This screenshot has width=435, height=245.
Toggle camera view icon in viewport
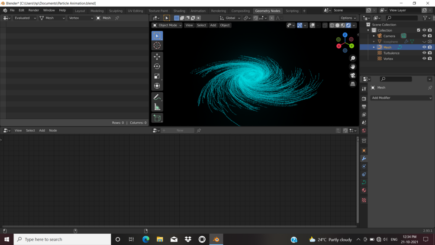coord(353,75)
